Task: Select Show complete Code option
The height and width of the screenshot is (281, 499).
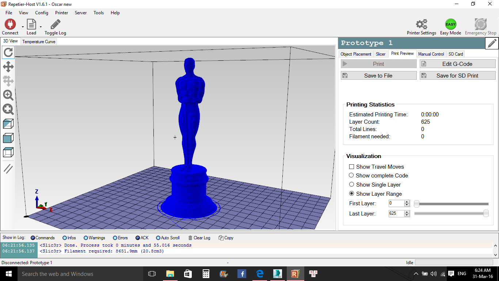Action: pos(351,175)
